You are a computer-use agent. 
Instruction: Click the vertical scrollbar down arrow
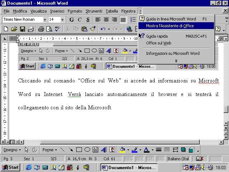[x=226, y=123]
